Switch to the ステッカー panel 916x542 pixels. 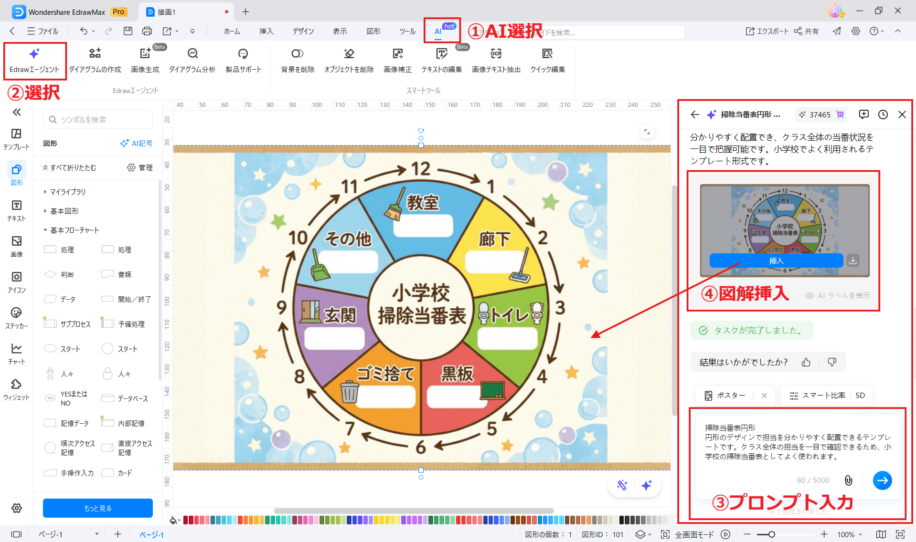16,317
